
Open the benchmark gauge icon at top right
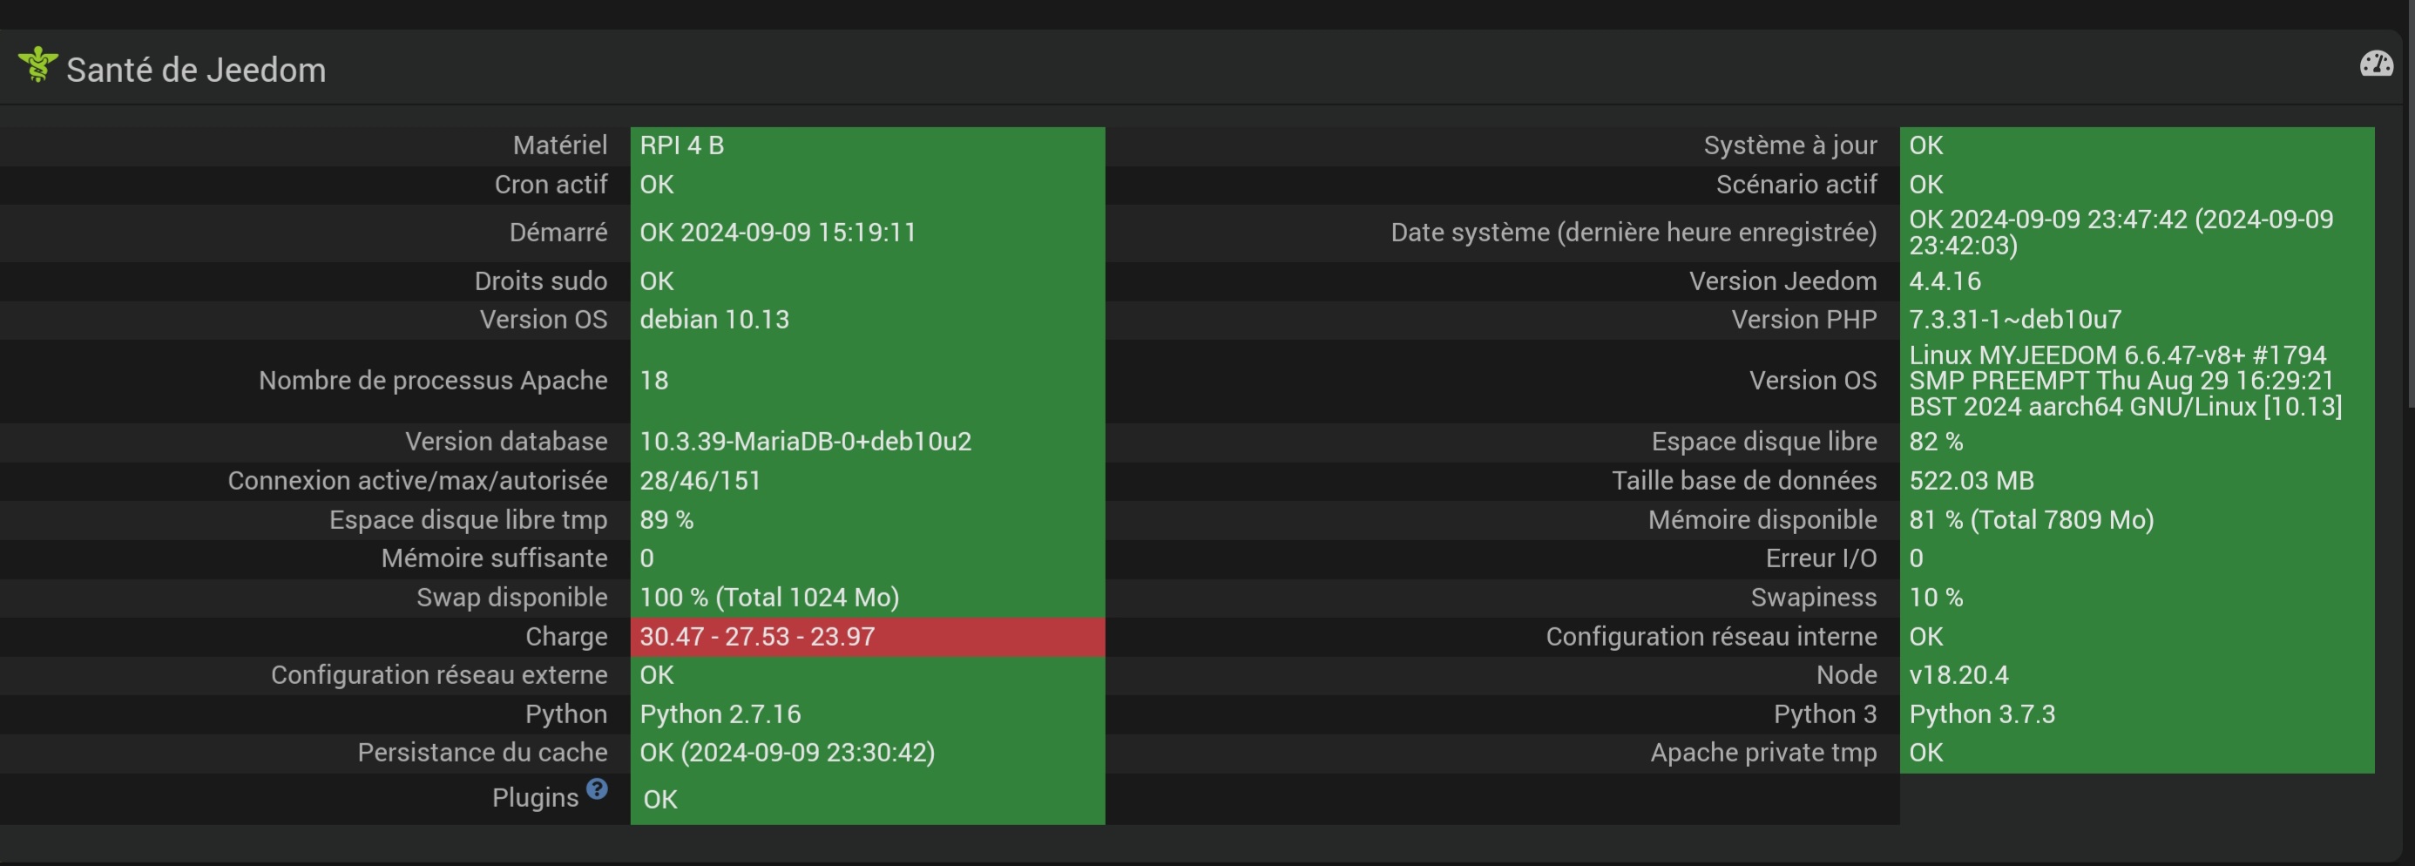click(2376, 64)
